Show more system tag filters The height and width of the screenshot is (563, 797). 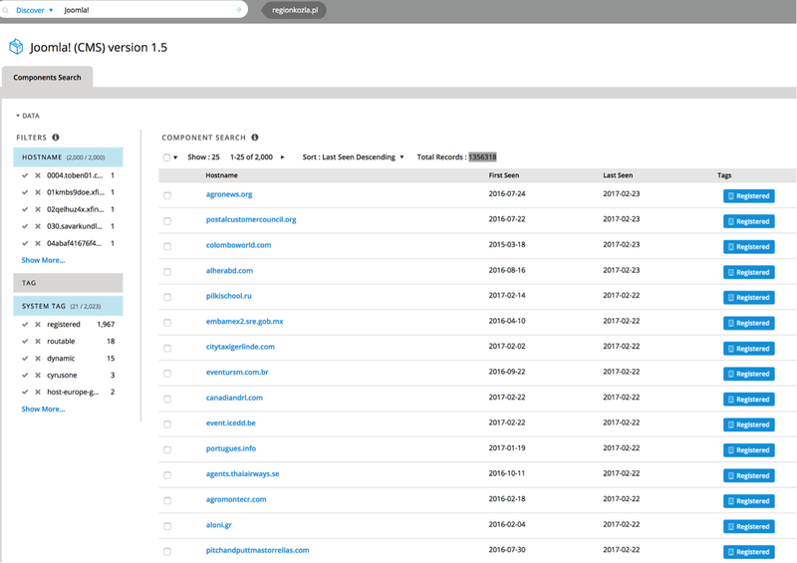tap(43, 410)
